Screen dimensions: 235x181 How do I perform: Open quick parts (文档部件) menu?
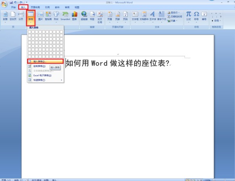tap(144, 17)
